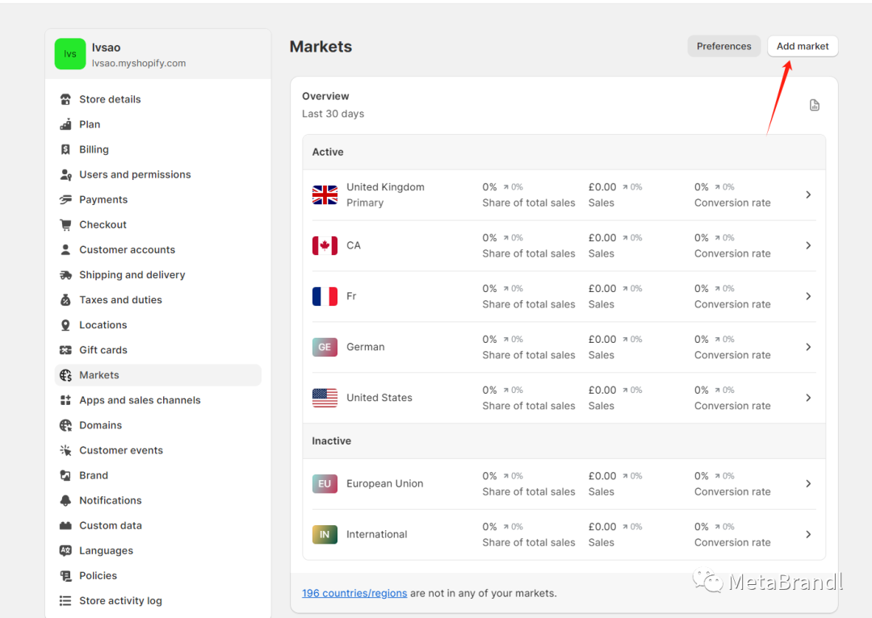Click the Active section heading
This screenshot has height=618, width=872.
(328, 152)
